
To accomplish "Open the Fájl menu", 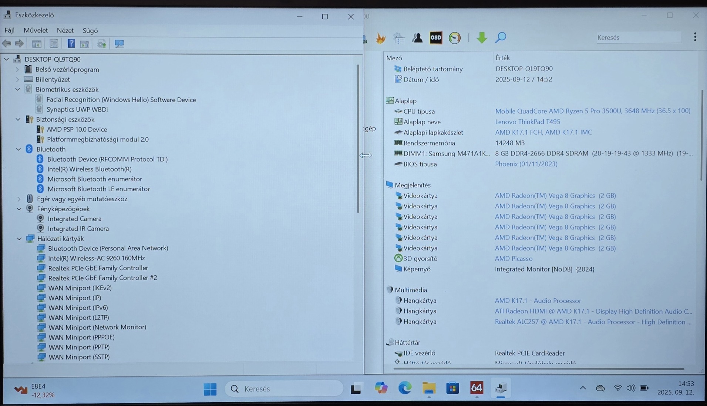I will tap(10, 30).
